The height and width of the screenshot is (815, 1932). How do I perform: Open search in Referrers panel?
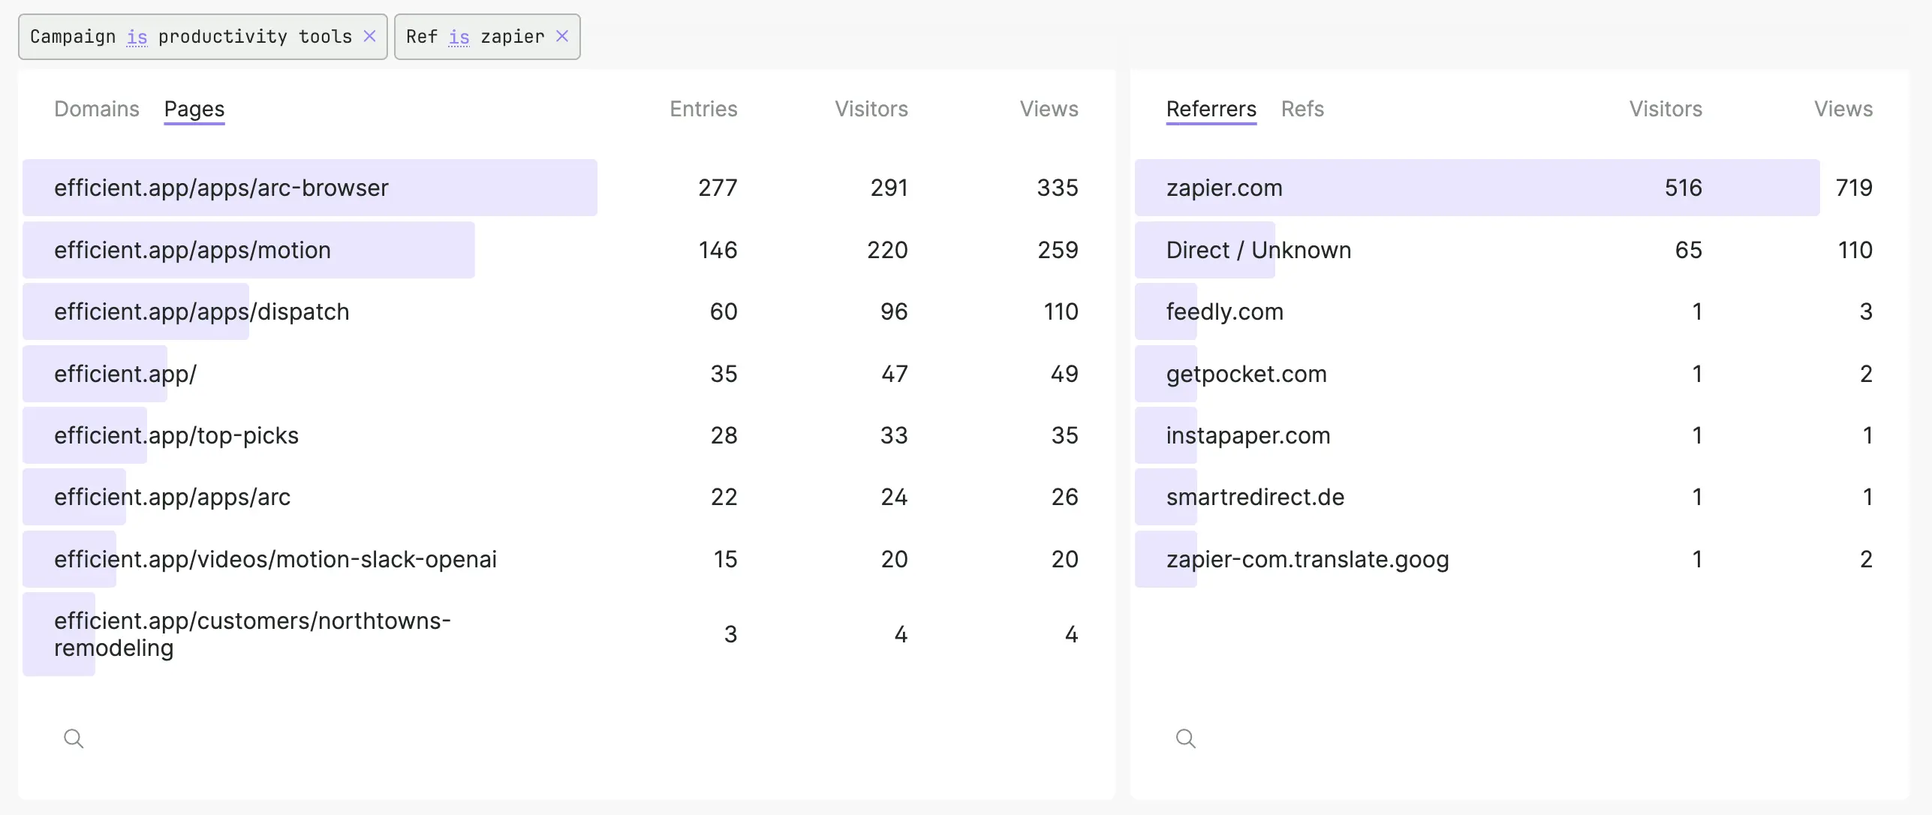[1185, 738]
